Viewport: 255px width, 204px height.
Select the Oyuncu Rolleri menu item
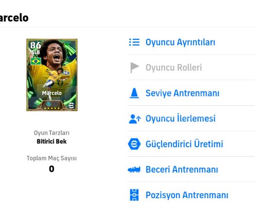click(191, 68)
